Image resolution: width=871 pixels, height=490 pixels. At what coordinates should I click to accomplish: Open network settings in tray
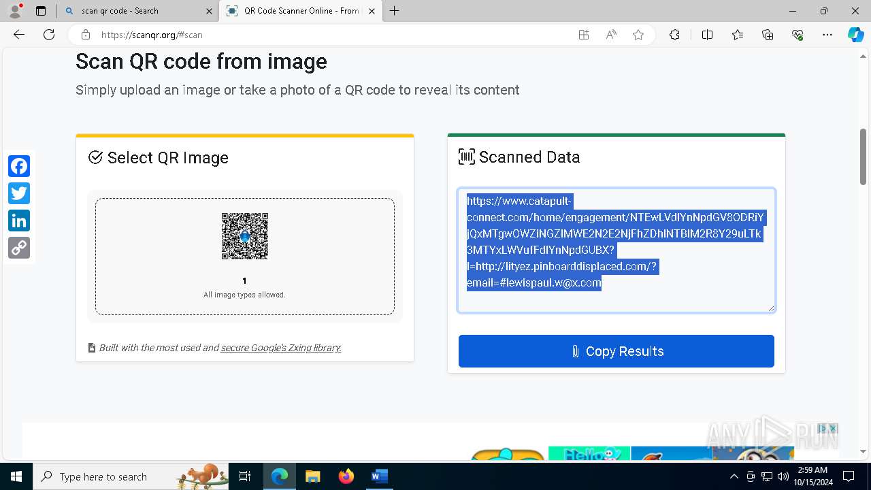coord(767,476)
